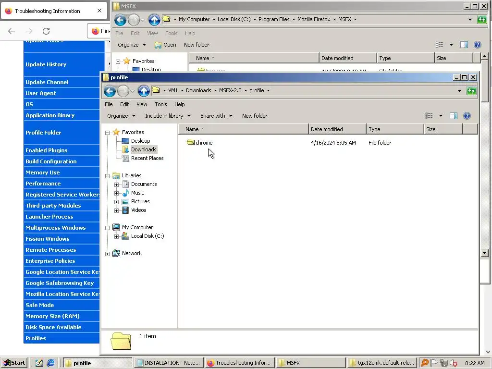
Task: Expand the Pictures library node
Action: (x=116, y=202)
